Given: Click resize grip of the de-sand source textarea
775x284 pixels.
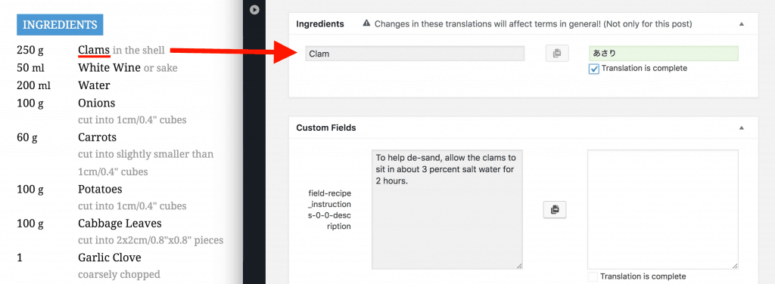Looking at the screenshot, I should tap(519, 265).
